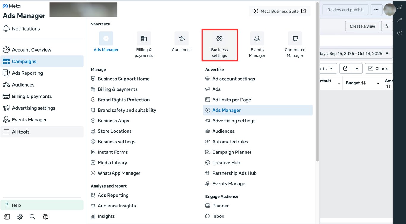Open Instant Forms under Manage
Screen dimensions: 406x224
pyautogui.click(x=109, y=152)
